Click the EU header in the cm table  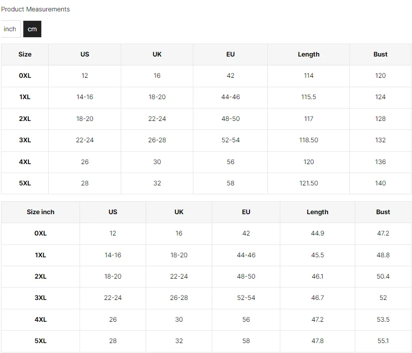point(231,54)
